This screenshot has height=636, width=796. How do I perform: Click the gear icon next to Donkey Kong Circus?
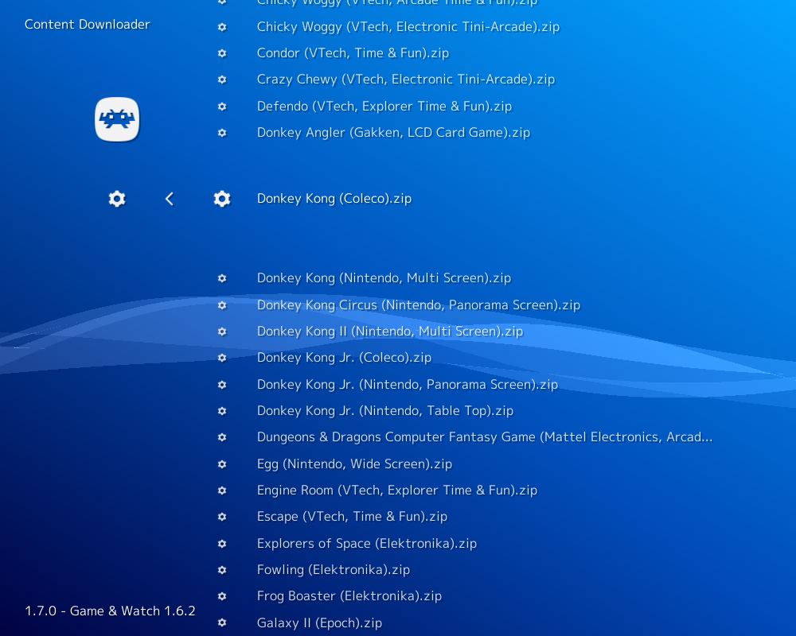point(222,304)
